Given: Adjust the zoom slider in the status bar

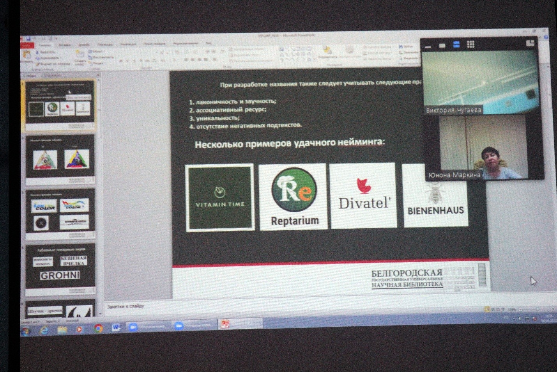Looking at the screenshot, I should click(538, 309).
